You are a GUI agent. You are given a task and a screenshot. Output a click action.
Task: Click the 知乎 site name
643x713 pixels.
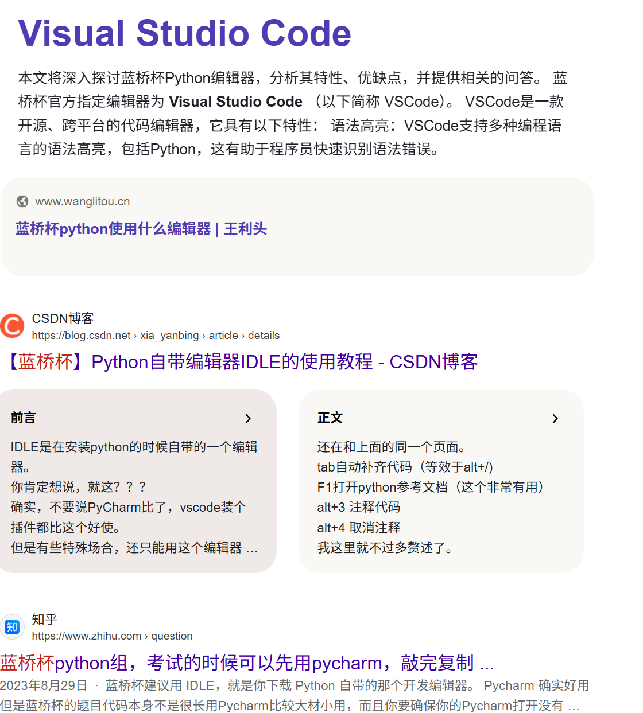click(44, 620)
